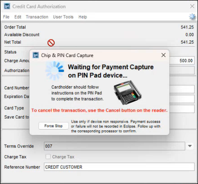This screenshot has height=184, width=198.
Task: Click the Force Stop button
Action: [54, 126]
